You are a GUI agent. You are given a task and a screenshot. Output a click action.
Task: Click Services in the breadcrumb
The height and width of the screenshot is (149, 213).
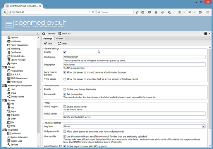click(x=52, y=34)
